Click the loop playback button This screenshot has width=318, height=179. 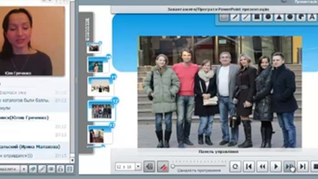pyautogui.click(x=235, y=167)
